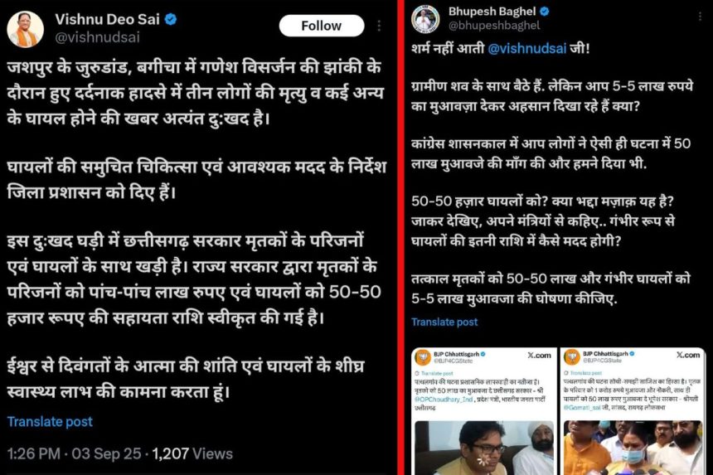Click the verified badge beside Vishnu Deo Sai

pyautogui.click(x=171, y=20)
